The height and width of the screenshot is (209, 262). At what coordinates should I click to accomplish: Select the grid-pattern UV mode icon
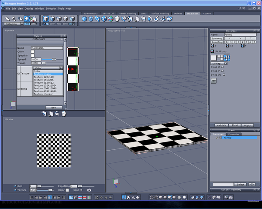click(227, 57)
